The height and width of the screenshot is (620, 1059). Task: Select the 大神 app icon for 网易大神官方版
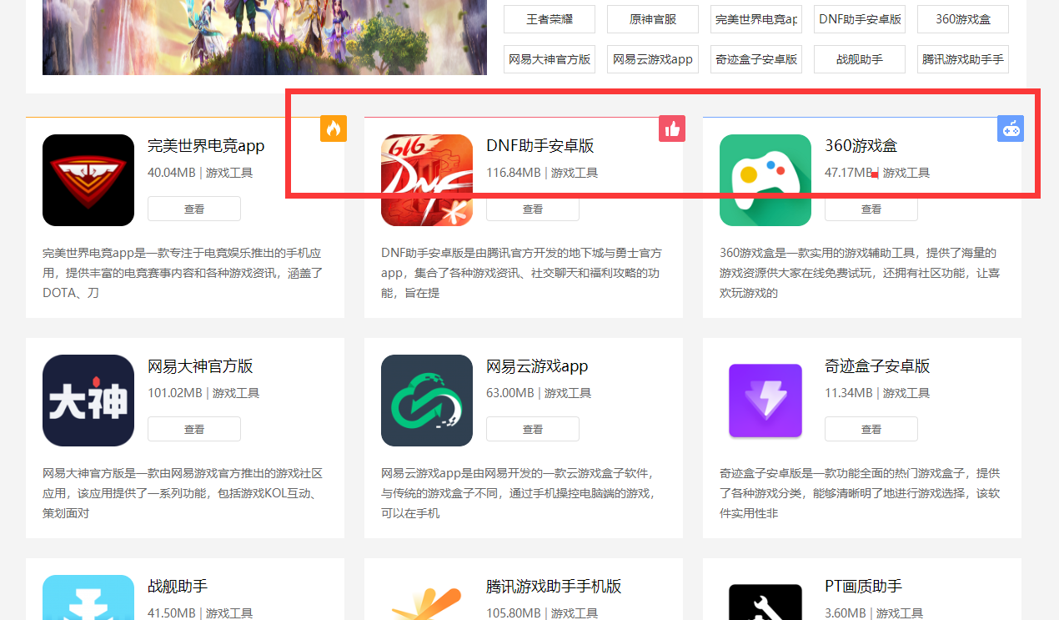[x=88, y=401]
